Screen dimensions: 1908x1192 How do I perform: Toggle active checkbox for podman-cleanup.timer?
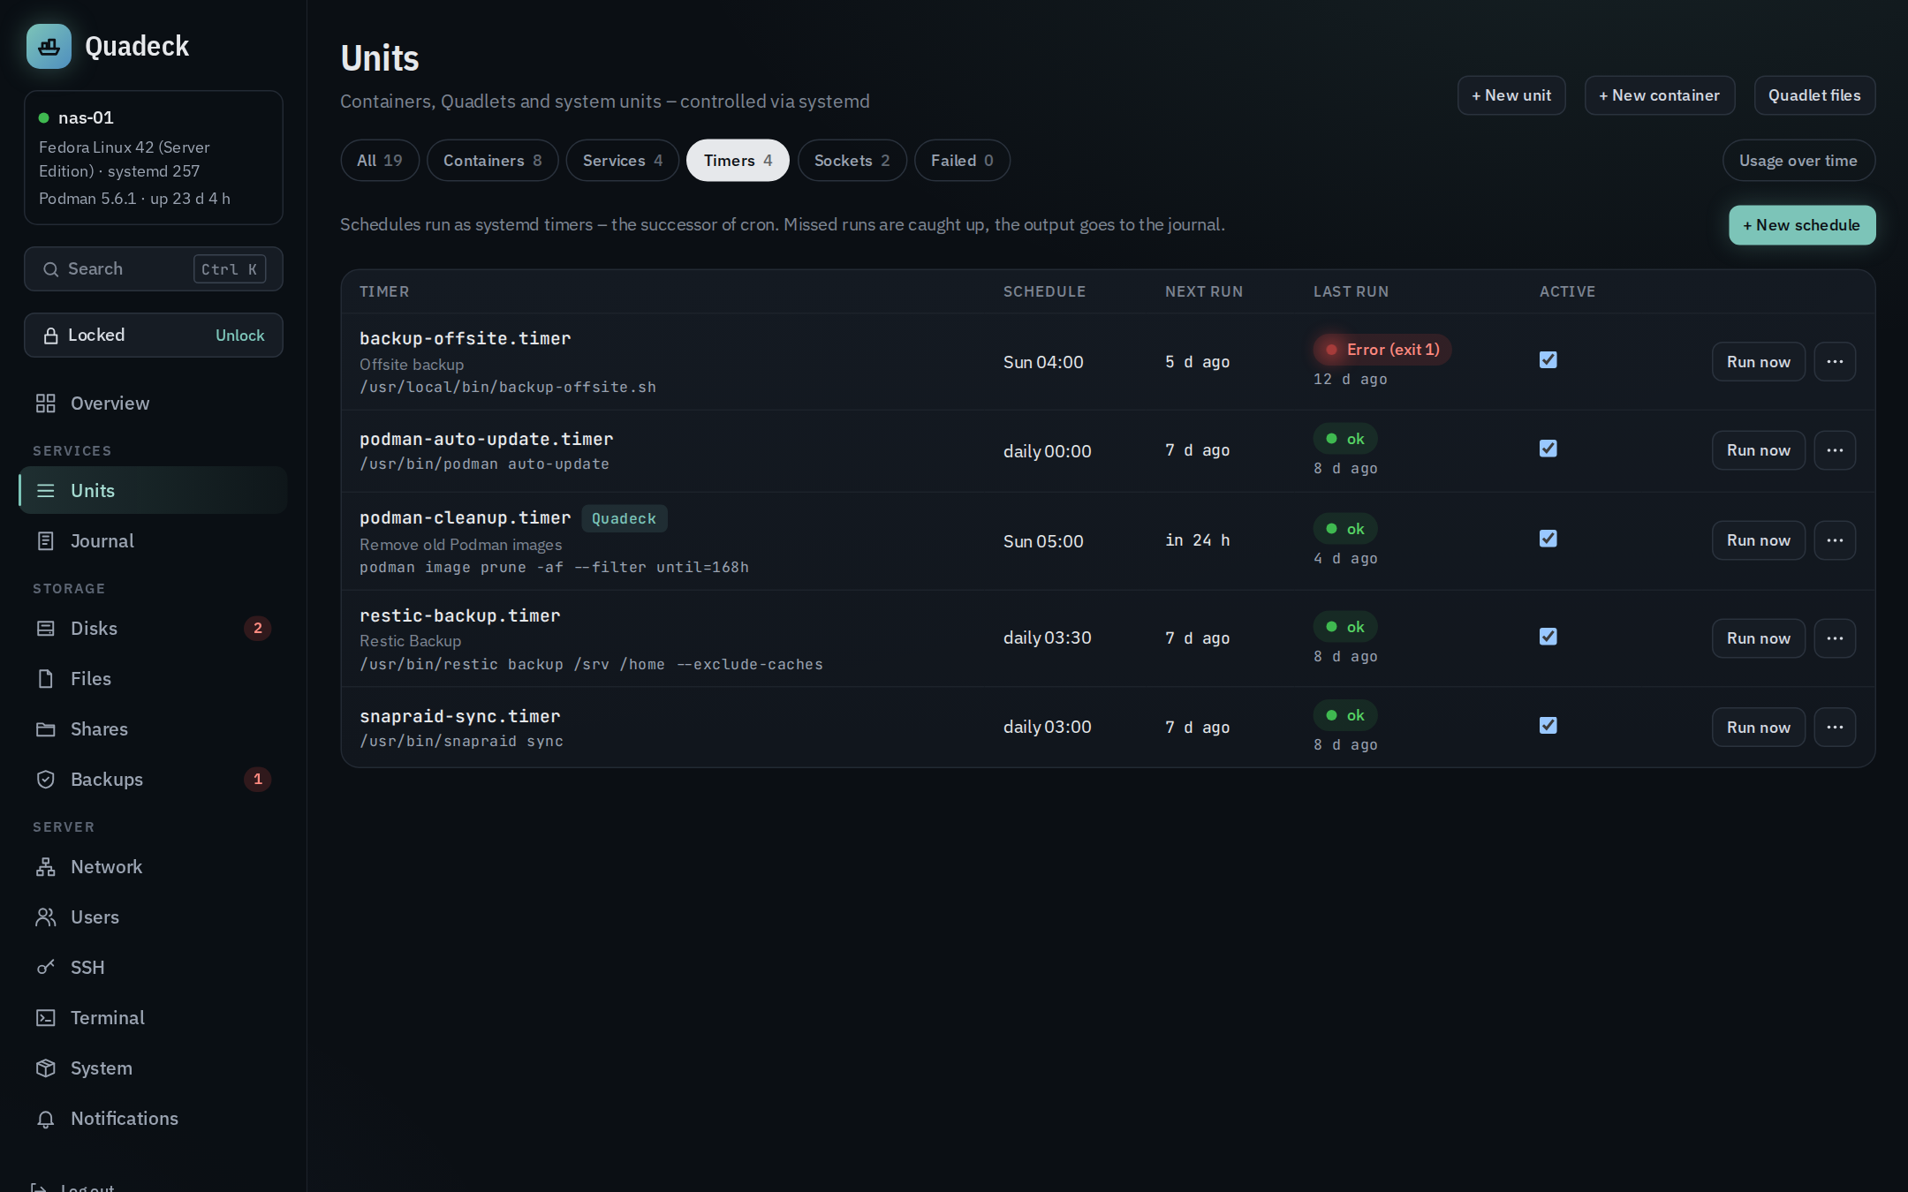click(x=1548, y=539)
